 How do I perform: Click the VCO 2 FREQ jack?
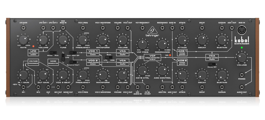point(83,87)
